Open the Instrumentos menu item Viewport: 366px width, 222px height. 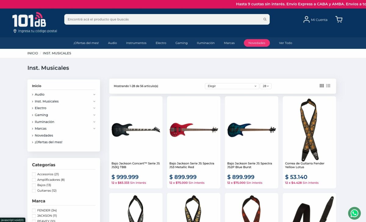pos(136,43)
